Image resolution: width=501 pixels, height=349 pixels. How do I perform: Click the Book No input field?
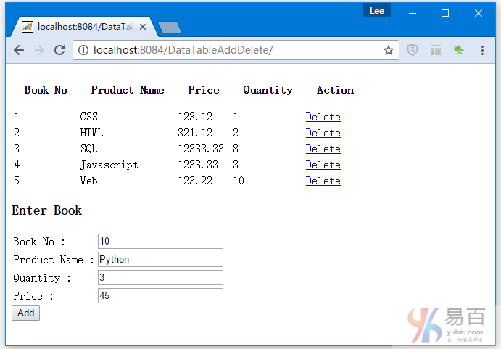tap(160, 242)
